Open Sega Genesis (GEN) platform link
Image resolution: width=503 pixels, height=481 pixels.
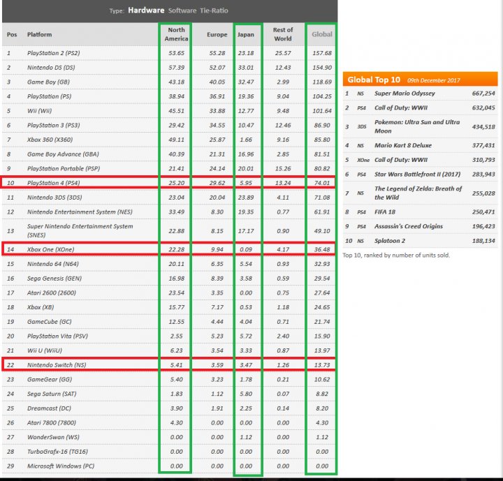tap(54, 278)
